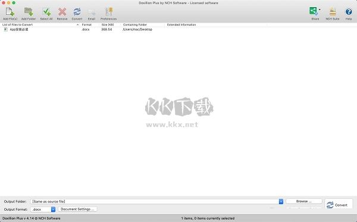Click the Browse... button
357x222 pixels.
pyautogui.click(x=303, y=201)
